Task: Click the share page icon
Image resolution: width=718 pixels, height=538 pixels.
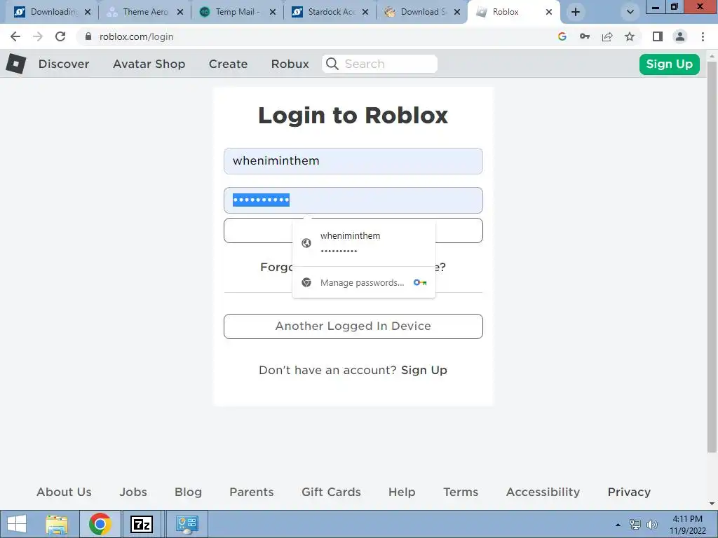Action: click(607, 36)
